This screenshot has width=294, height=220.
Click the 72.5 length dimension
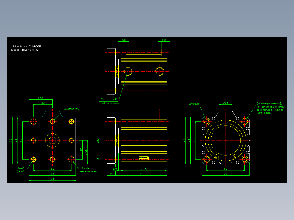tap(144, 169)
